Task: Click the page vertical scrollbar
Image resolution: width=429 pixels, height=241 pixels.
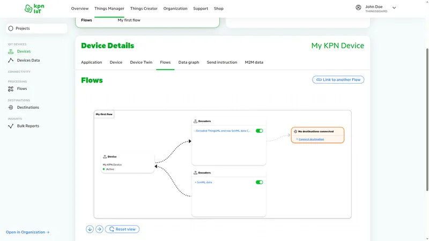Action: (x=427, y=120)
